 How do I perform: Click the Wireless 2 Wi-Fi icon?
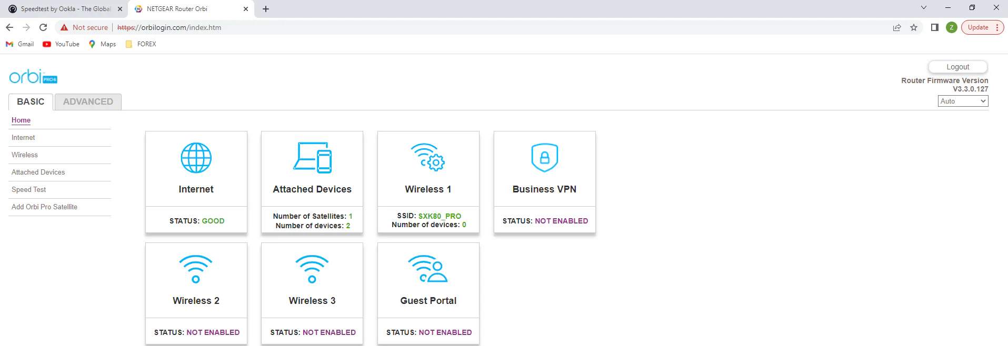(x=196, y=269)
